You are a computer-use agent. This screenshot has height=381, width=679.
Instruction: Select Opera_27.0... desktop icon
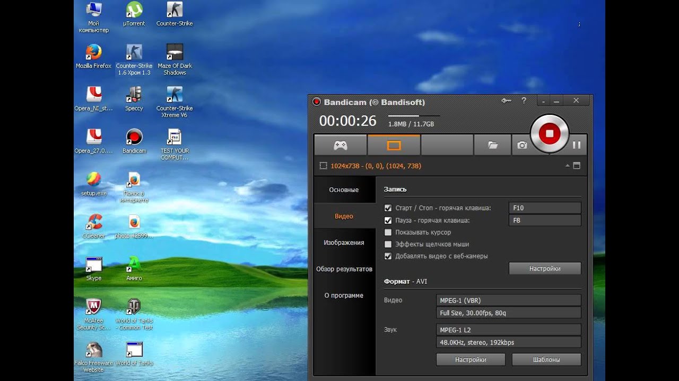(x=94, y=141)
